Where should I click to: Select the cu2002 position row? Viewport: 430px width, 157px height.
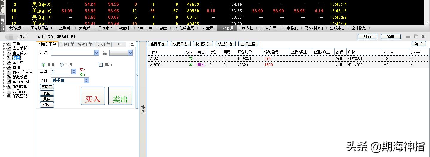[288, 65]
